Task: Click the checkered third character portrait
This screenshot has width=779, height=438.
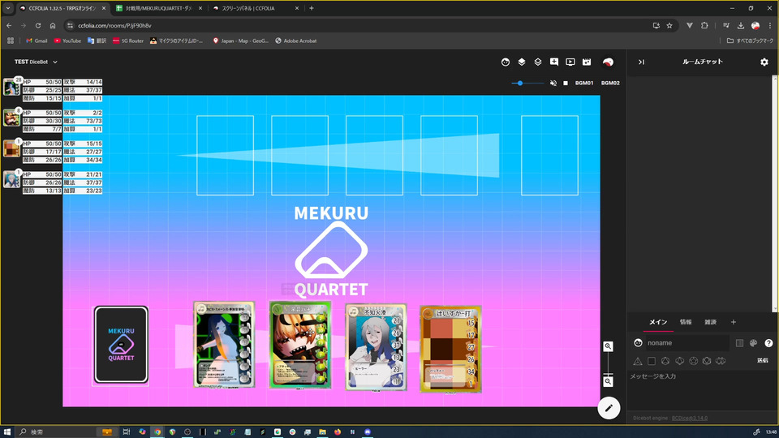Action: pyautogui.click(x=11, y=148)
